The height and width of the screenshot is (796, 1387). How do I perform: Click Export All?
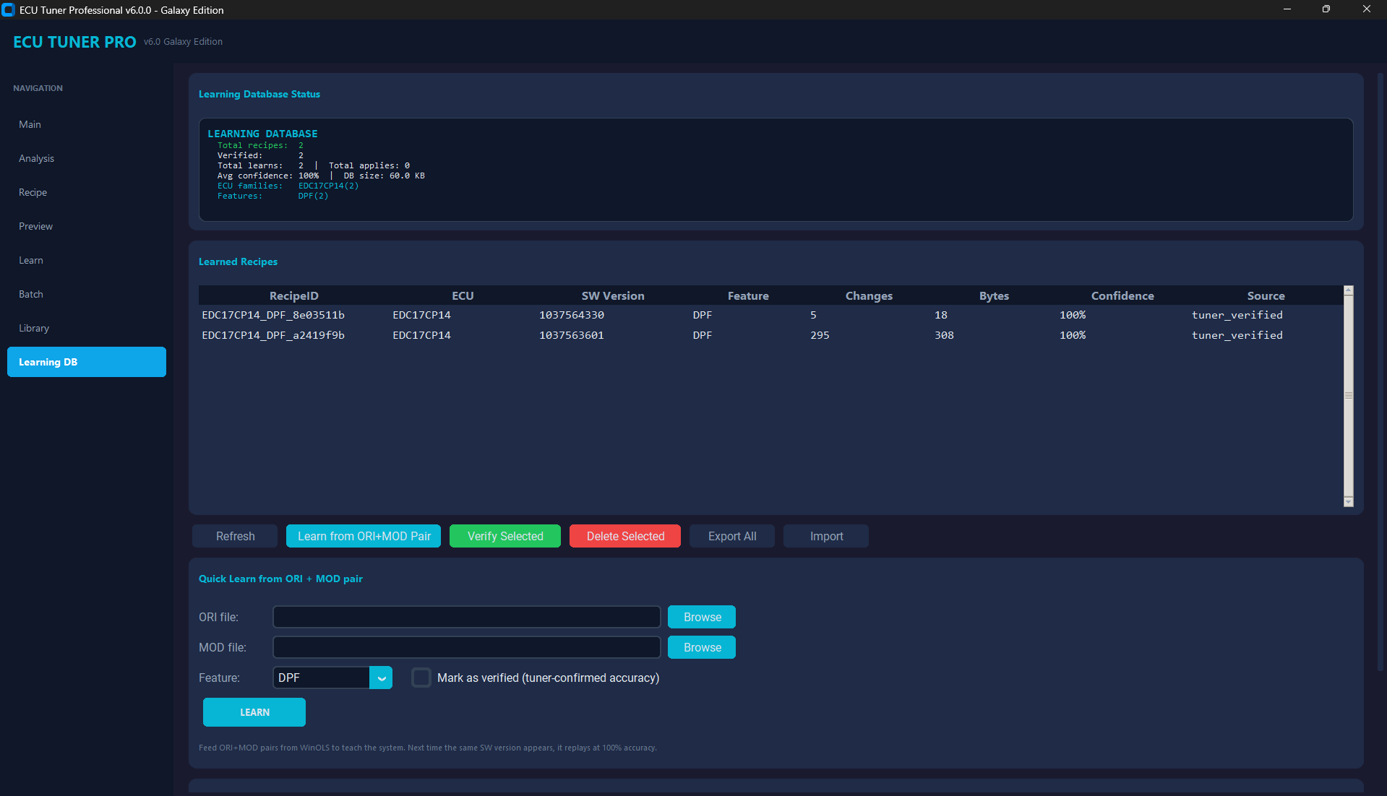coord(731,535)
